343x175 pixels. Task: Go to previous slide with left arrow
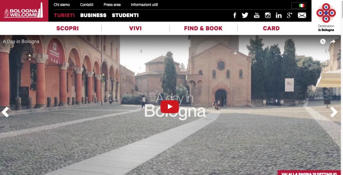point(5,112)
